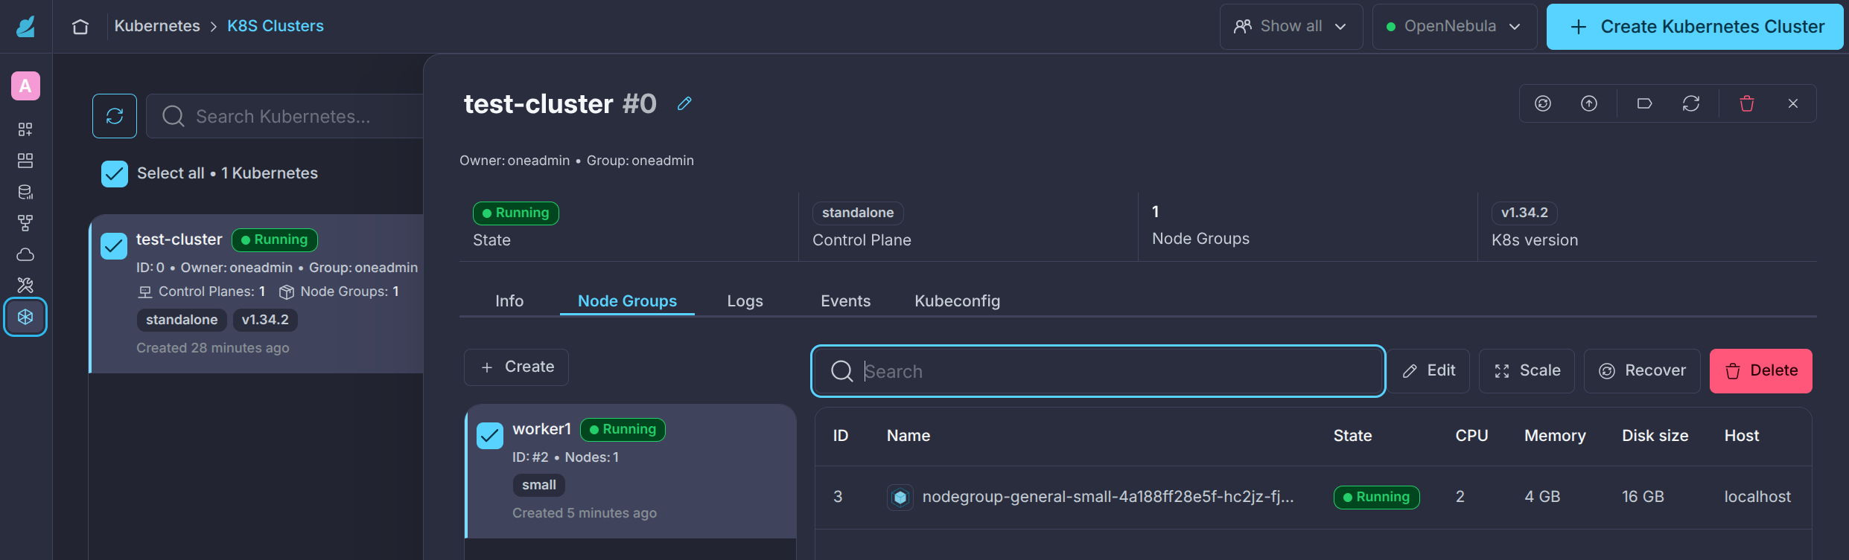Close the test-cluster detail panel

1793,103
